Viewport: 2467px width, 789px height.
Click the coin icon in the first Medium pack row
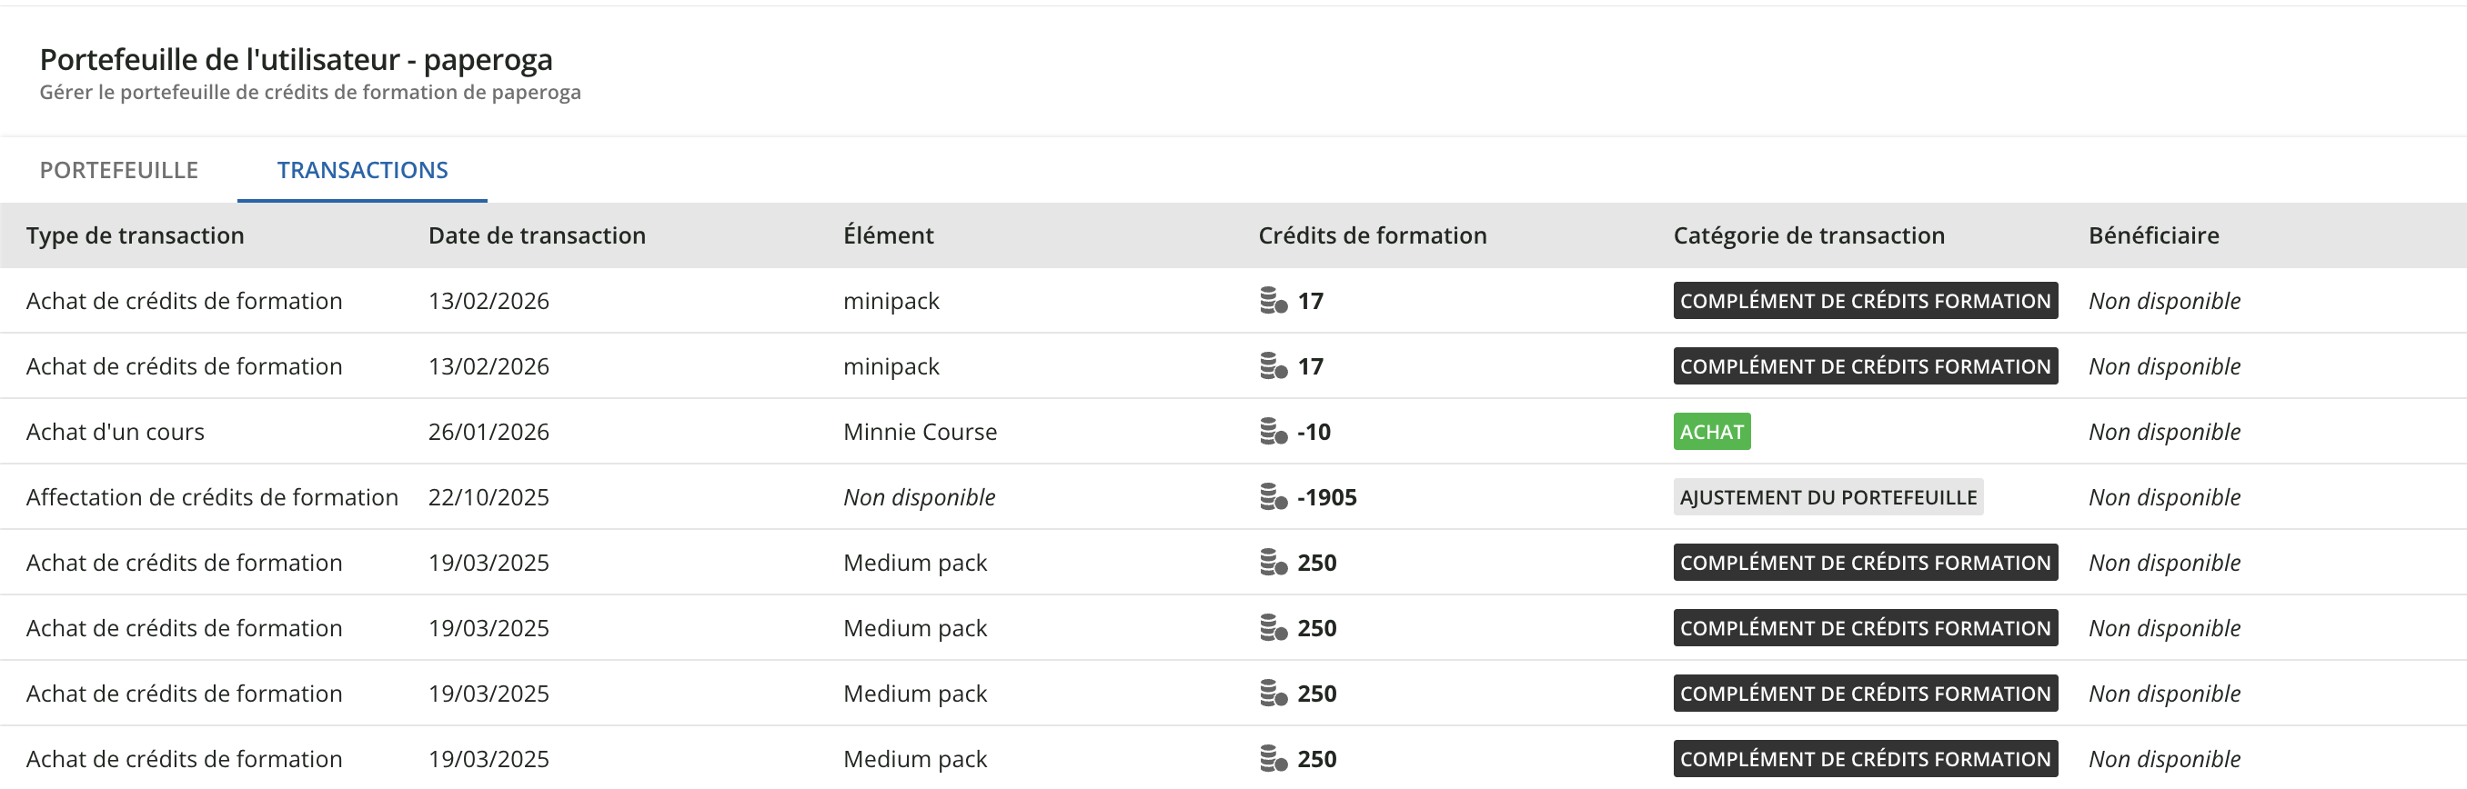pyautogui.click(x=1273, y=563)
